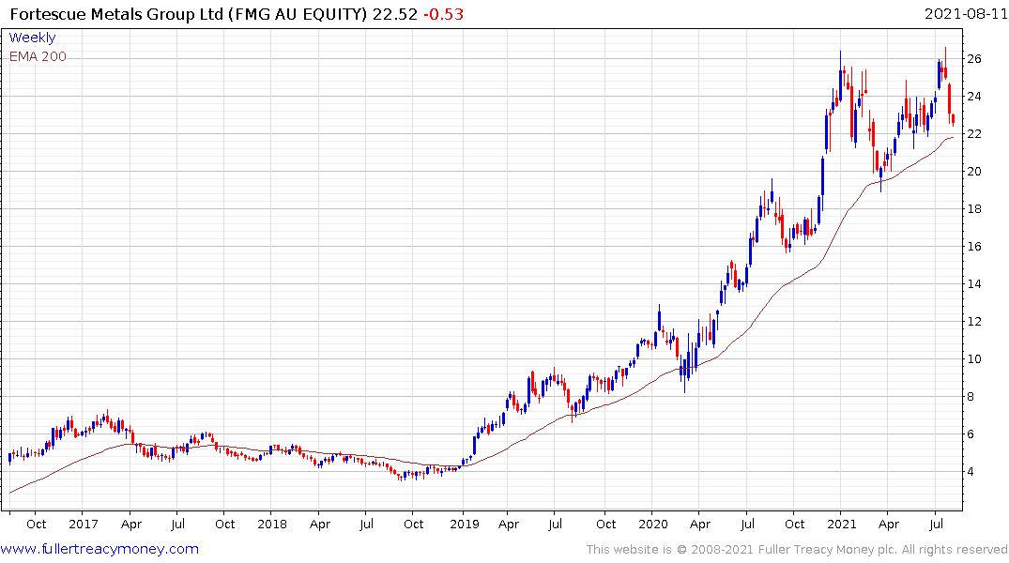Click the 16 price axis label
This screenshot has height=563, width=1009.
coord(974,247)
